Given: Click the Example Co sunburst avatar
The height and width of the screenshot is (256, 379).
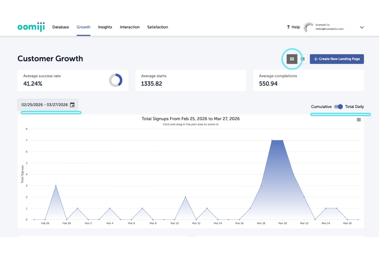Looking at the screenshot, I should [309, 27].
